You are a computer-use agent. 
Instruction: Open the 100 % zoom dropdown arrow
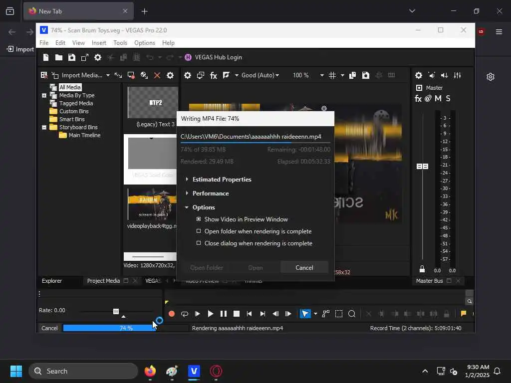(x=322, y=75)
